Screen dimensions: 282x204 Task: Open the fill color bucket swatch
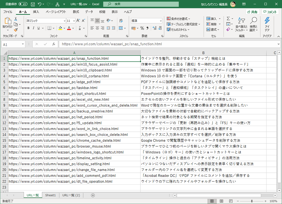(x=60, y=28)
